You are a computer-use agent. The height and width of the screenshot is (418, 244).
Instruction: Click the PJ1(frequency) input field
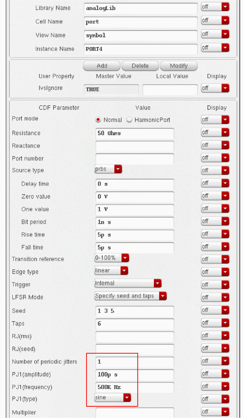135,387
